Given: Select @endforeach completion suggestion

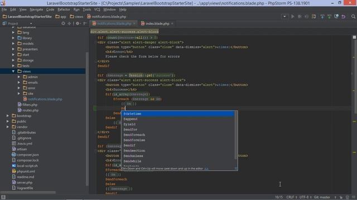Looking at the screenshot, I should pyautogui.click(x=178, y=134).
